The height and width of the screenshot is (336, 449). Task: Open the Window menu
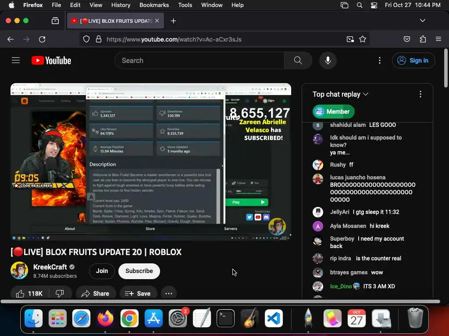pos(212,5)
